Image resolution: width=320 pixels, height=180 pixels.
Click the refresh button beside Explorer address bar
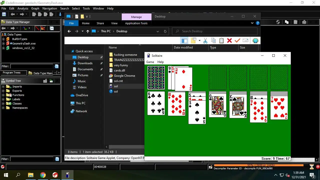click(165, 31)
